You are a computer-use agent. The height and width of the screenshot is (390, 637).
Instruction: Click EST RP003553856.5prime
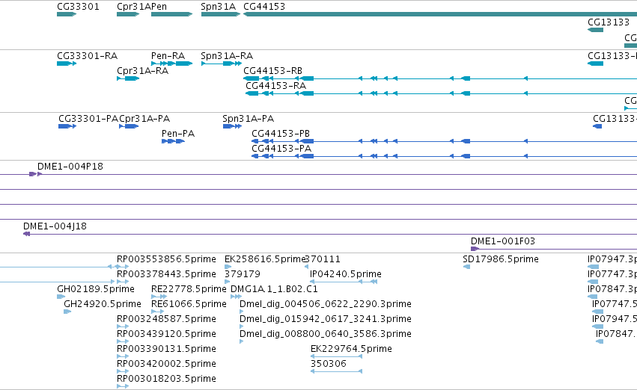[x=166, y=259]
